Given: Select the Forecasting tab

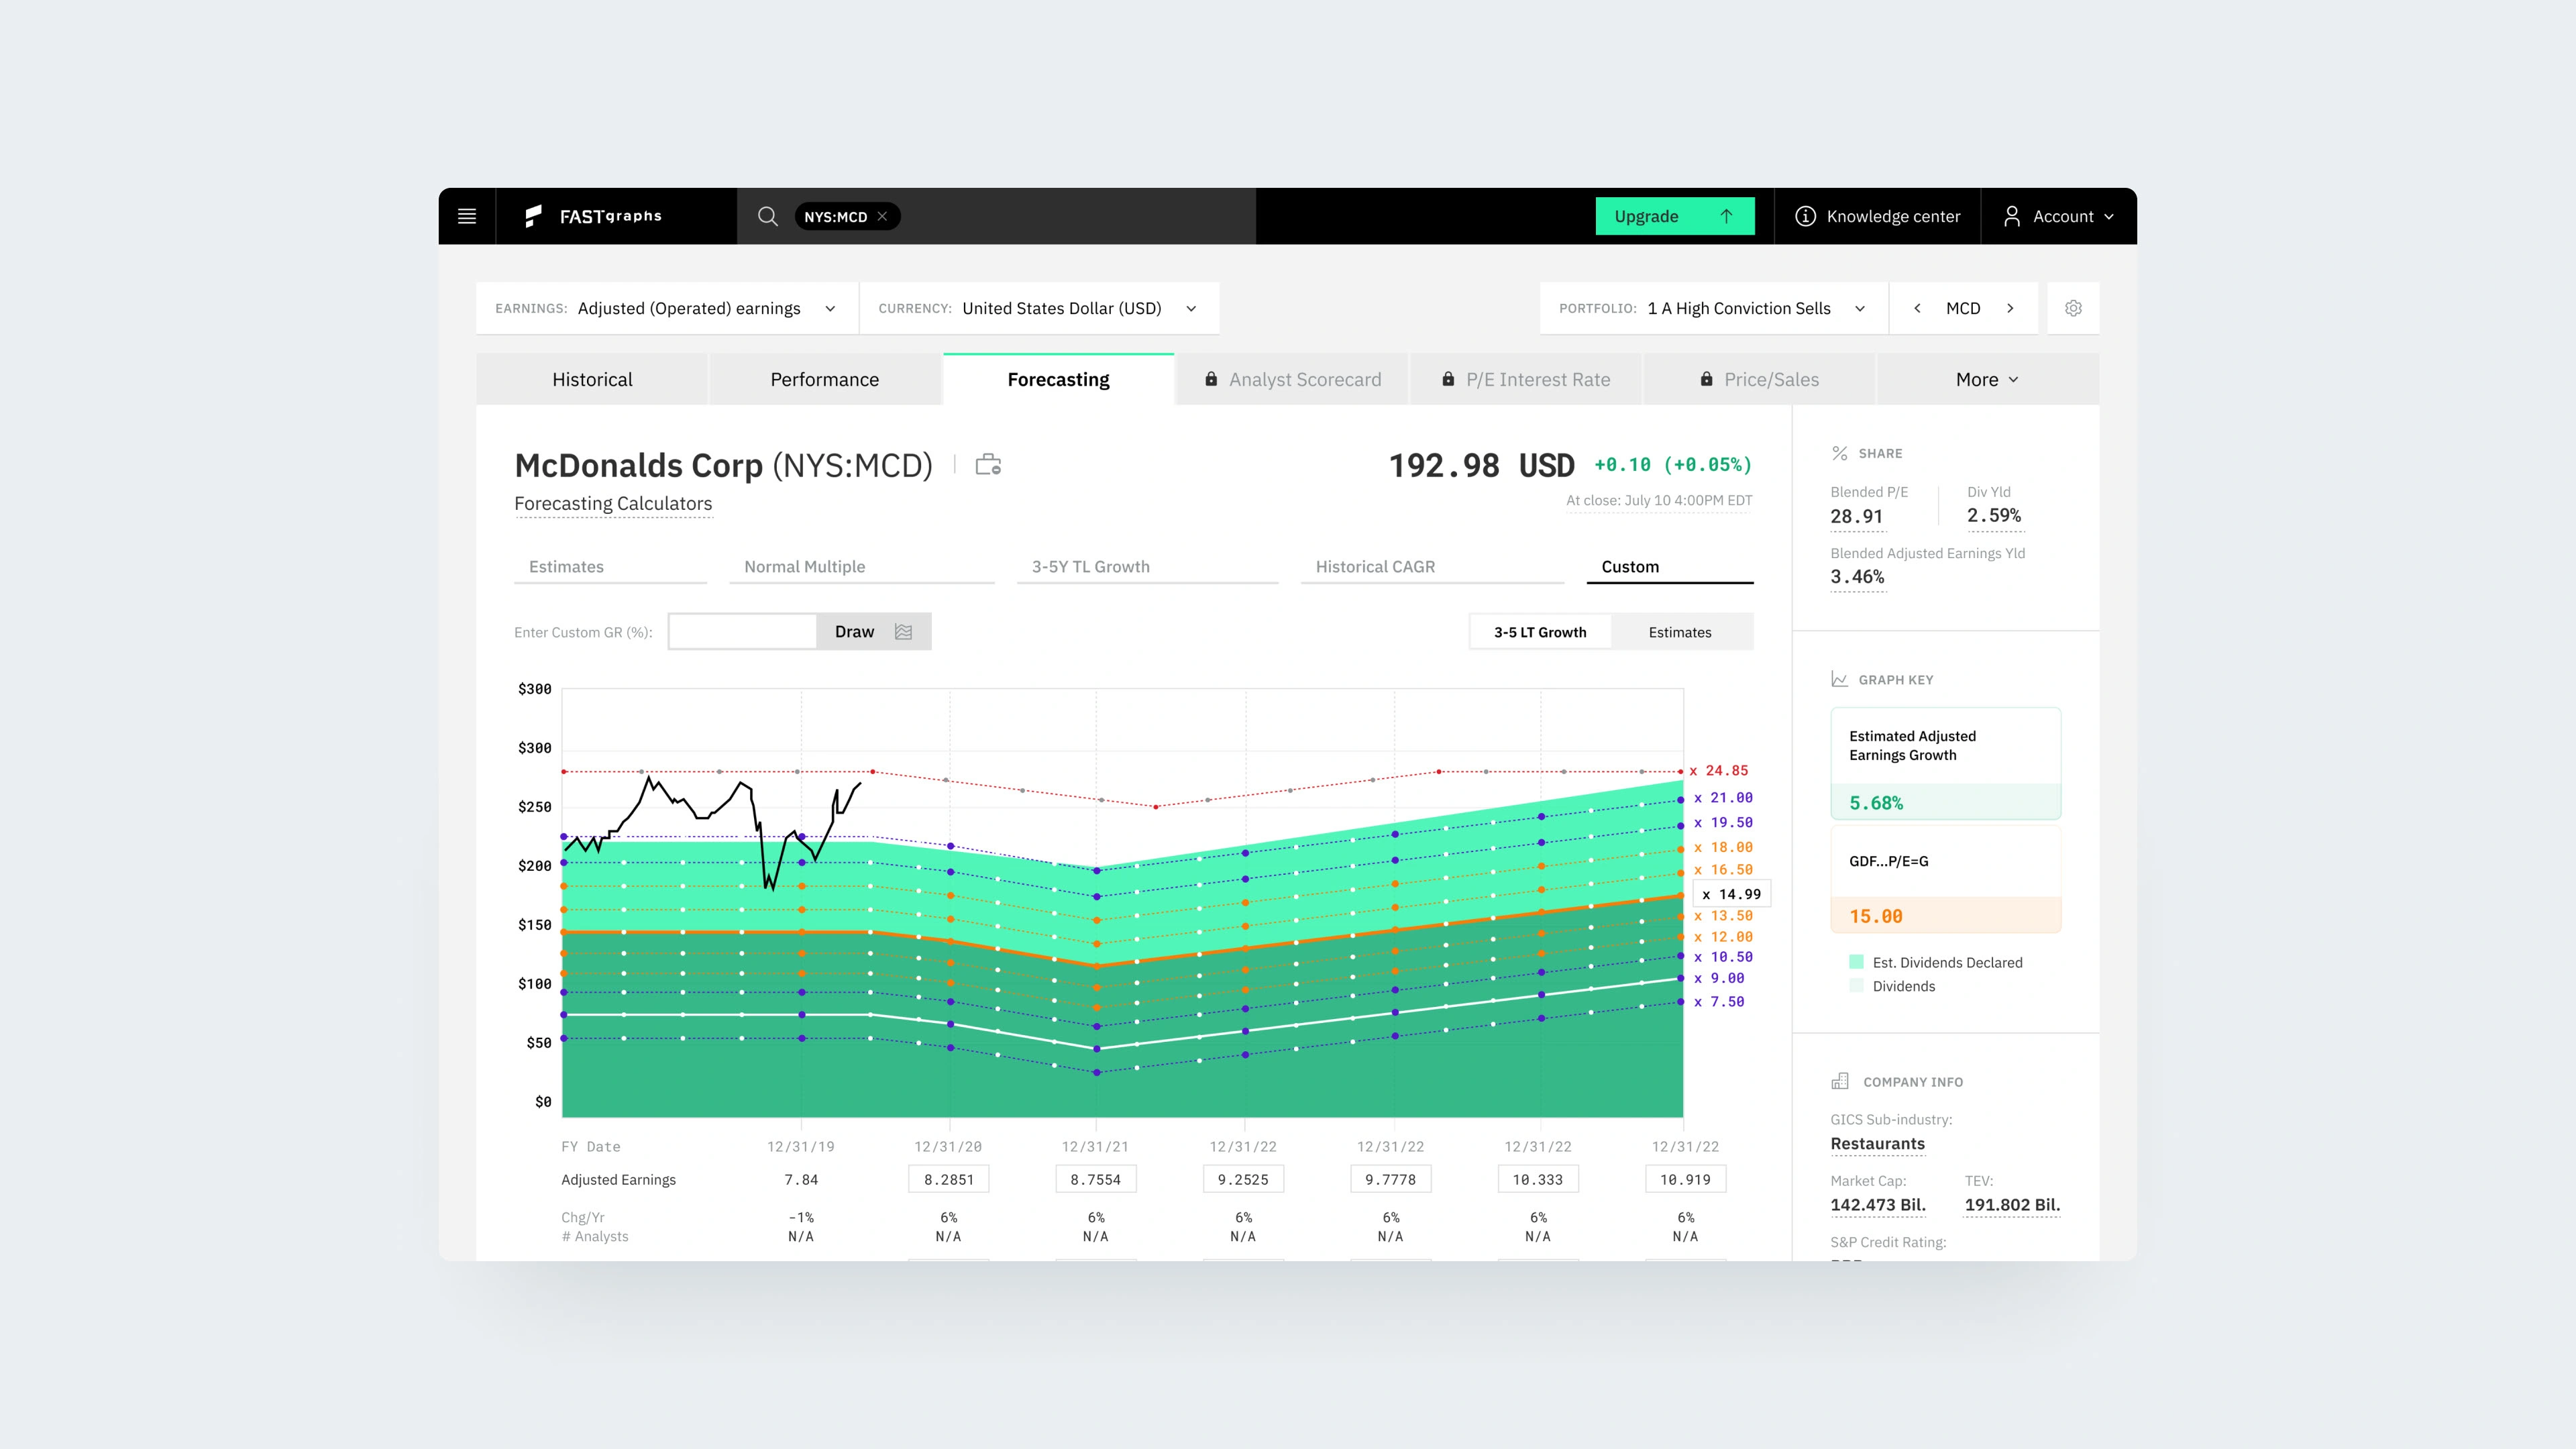Looking at the screenshot, I should click(1058, 379).
